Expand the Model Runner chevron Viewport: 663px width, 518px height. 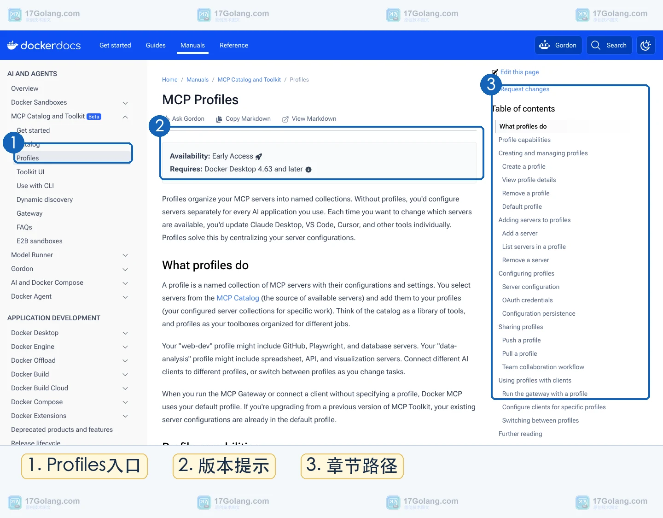125,255
